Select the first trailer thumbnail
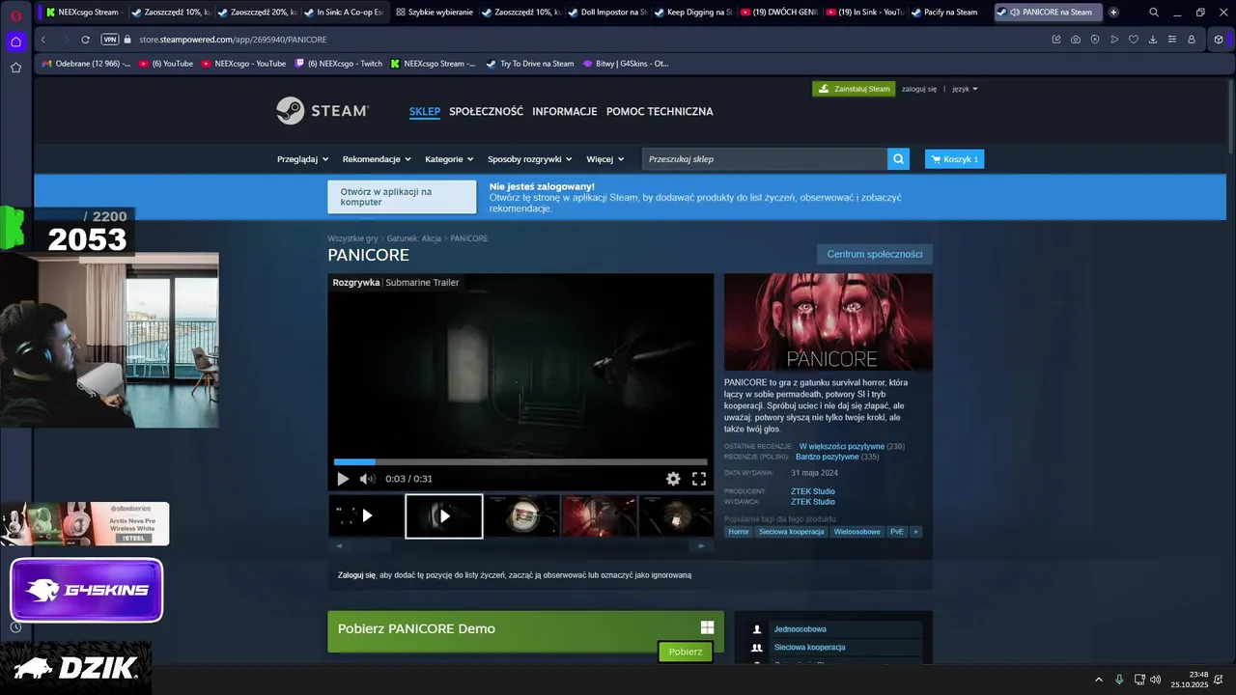Viewport: 1236px width, 695px height. click(x=366, y=515)
